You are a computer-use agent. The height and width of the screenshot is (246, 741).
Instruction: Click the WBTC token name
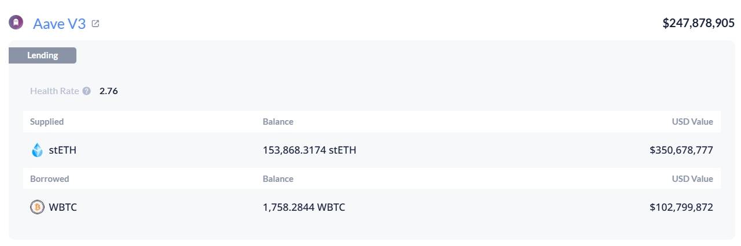pyautogui.click(x=63, y=207)
